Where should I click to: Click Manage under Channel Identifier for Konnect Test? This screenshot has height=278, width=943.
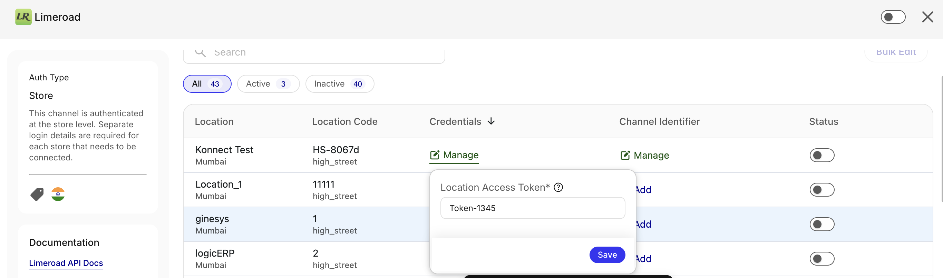645,156
